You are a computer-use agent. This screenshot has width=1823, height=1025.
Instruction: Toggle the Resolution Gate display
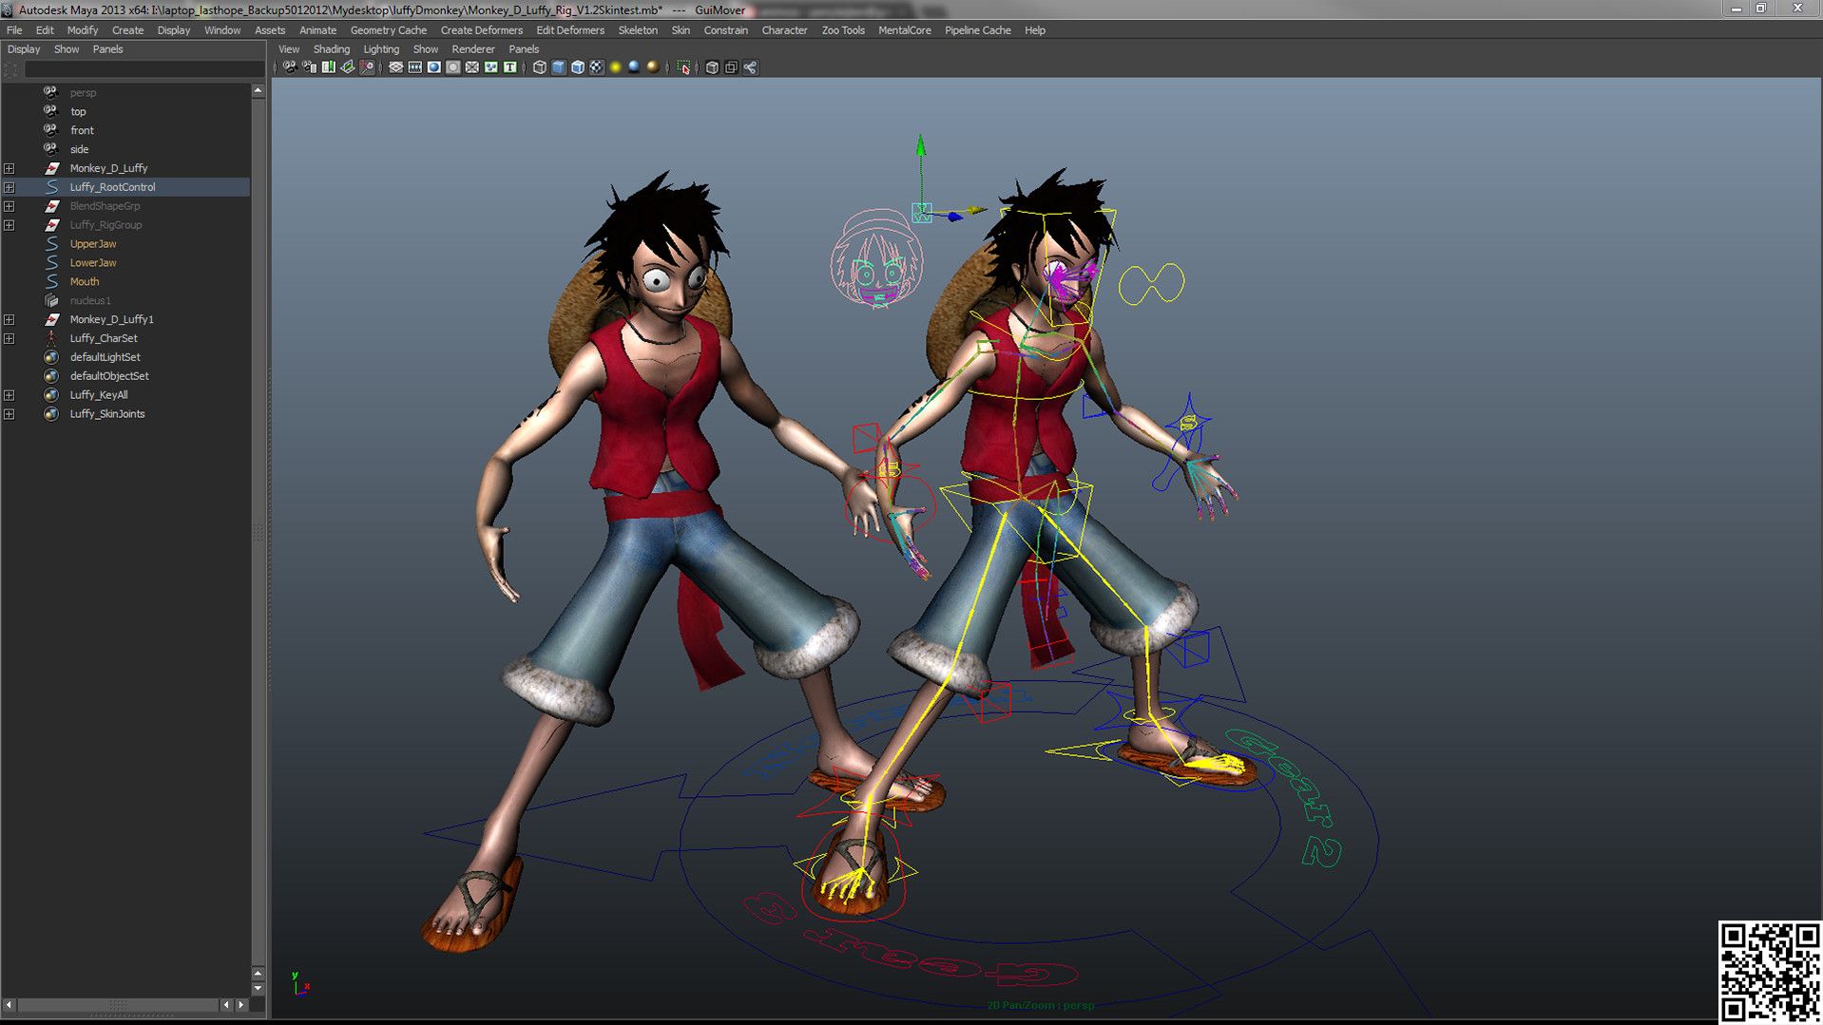coord(434,67)
